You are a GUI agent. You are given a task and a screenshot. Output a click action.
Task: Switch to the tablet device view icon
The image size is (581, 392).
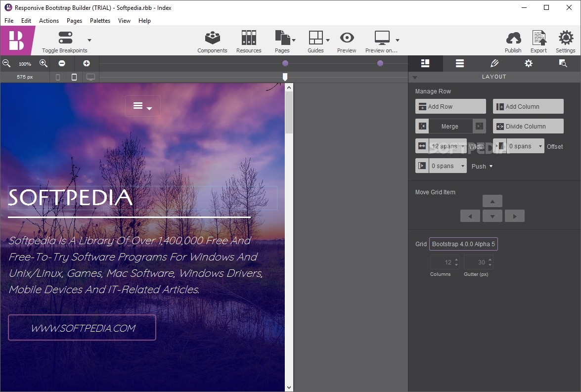(74, 77)
